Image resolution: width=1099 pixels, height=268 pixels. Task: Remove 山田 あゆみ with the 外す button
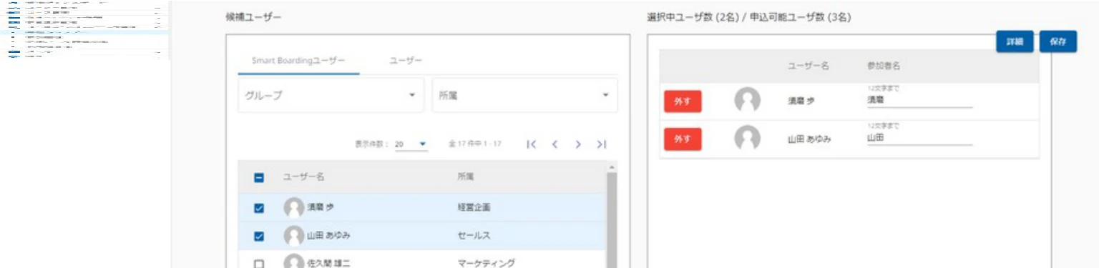(x=683, y=139)
